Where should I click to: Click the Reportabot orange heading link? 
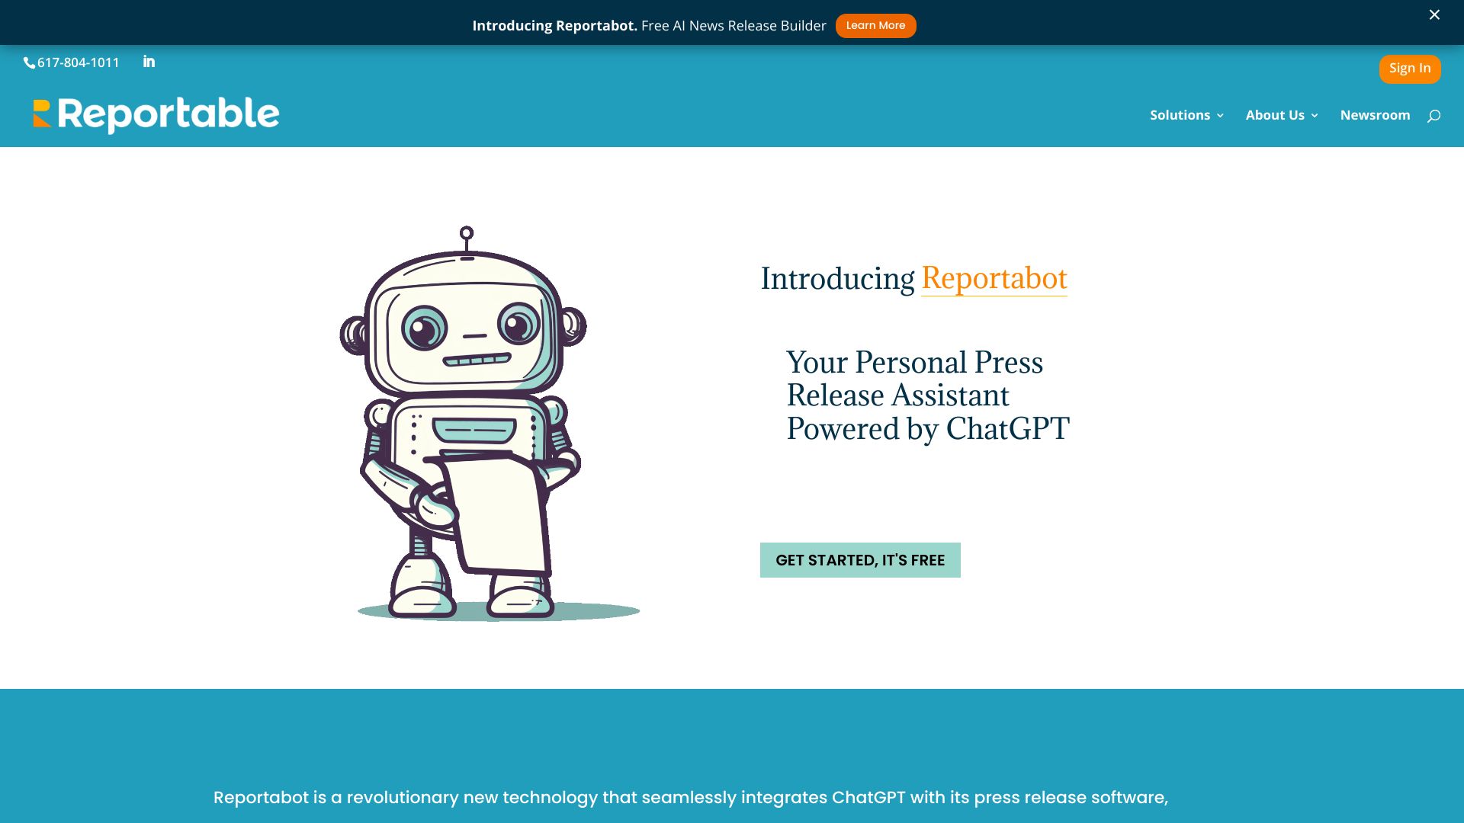(994, 278)
